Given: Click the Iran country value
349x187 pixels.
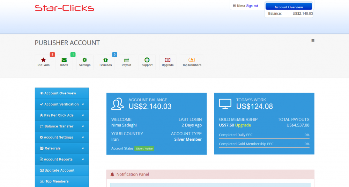Looking at the screenshot, I should (115, 139).
